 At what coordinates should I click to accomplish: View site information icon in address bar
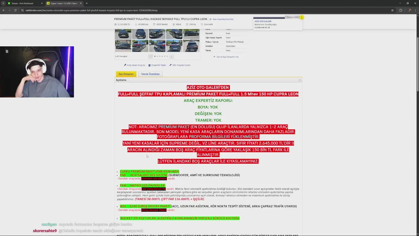pyautogui.click(x=22, y=10)
